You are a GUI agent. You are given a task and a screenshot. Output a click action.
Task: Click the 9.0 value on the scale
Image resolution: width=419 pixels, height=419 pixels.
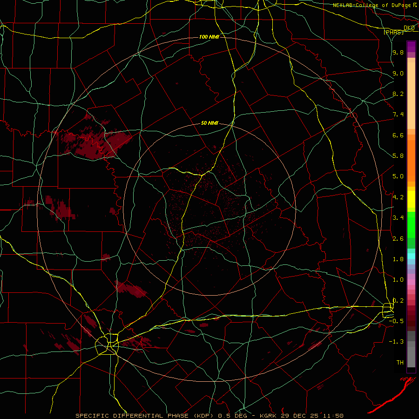398,73
